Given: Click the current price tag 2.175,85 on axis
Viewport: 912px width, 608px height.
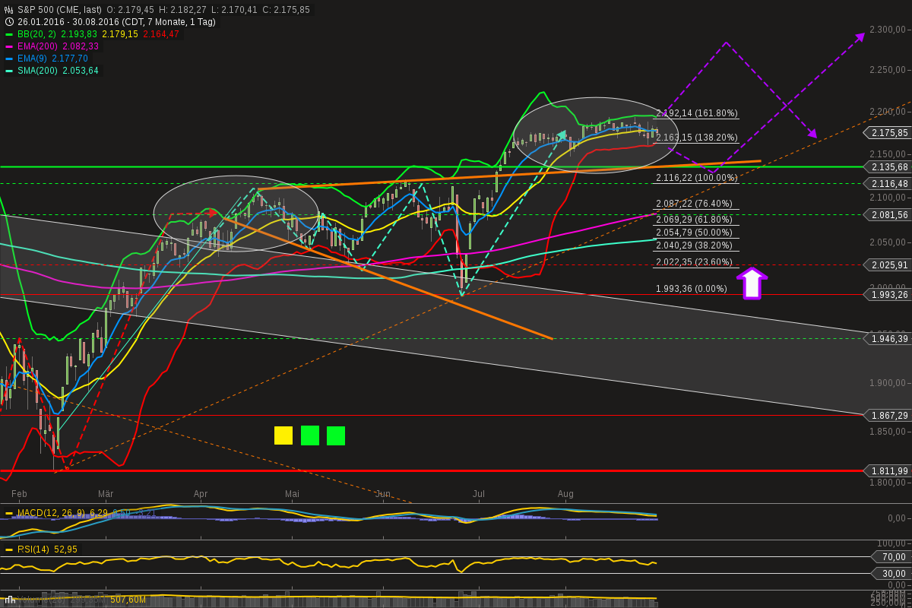Looking at the screenshot, I should (888, 133).
